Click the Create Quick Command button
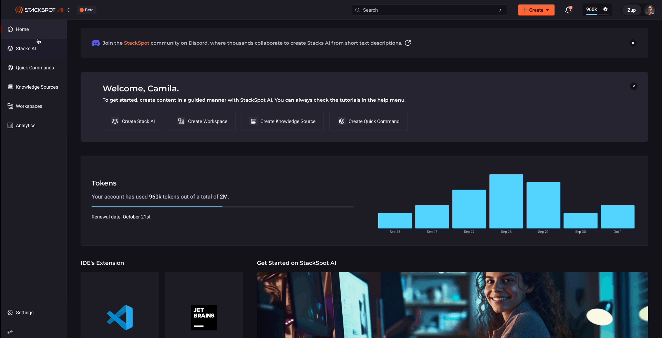 369,121
